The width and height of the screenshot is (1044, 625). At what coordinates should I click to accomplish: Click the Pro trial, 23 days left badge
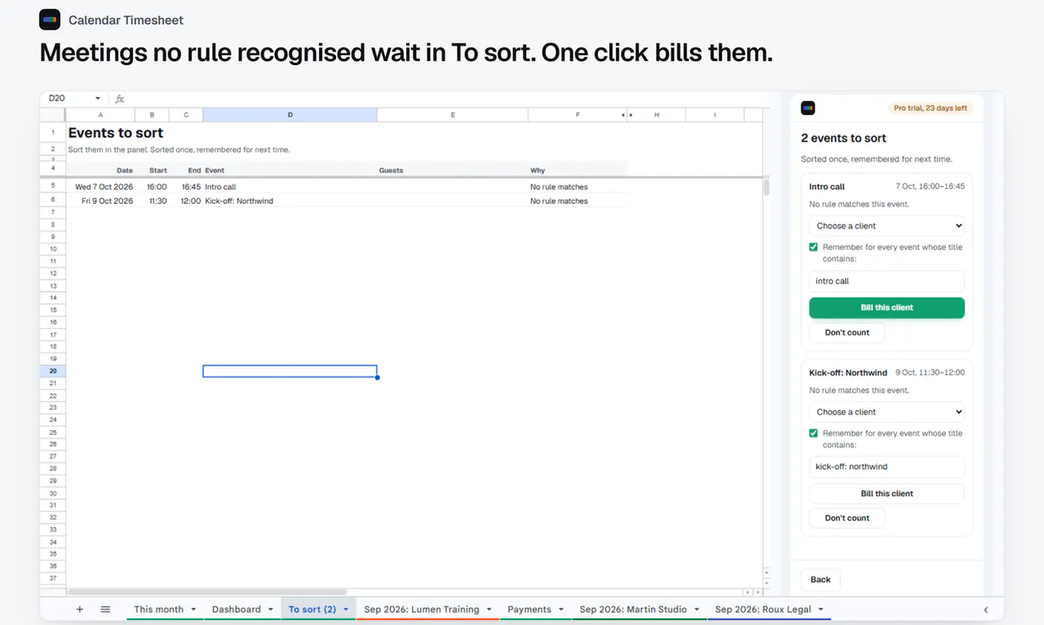[x=931, y=108]
